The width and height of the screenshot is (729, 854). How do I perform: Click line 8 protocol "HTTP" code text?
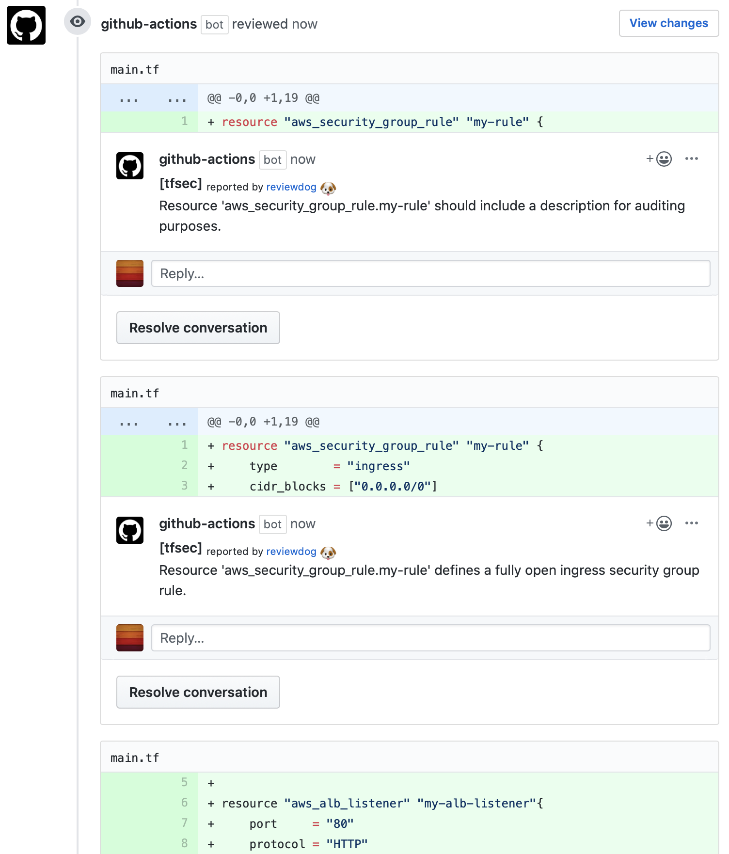pos(308,844)
